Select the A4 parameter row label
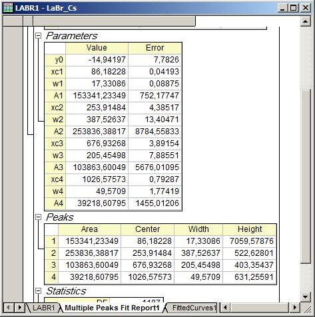315x317 pixels. coord(55,203)
